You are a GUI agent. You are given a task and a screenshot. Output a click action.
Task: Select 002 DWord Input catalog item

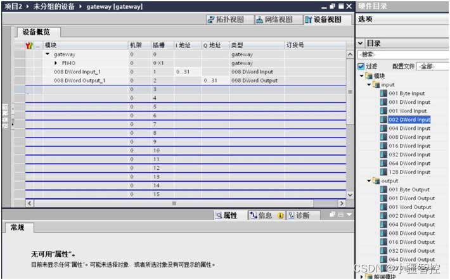409,120
